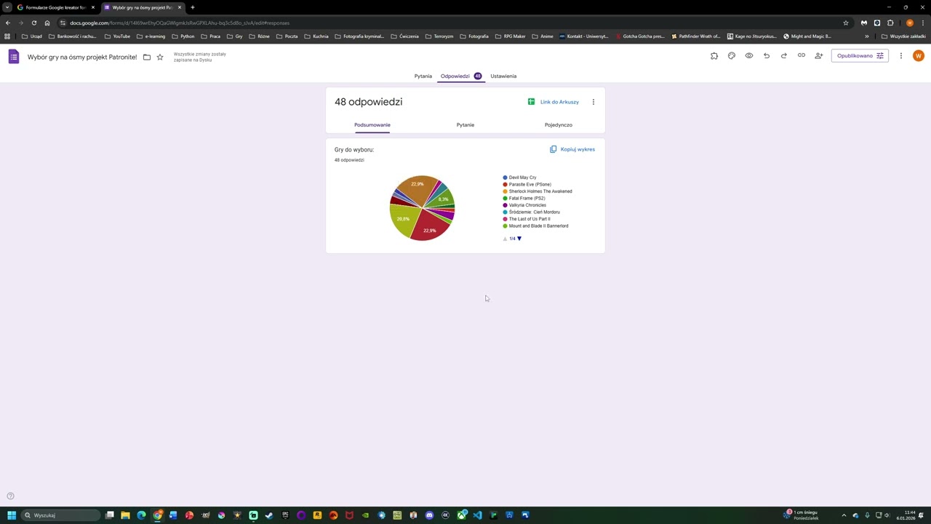
Task: Open the browser extensions menu
Action: click(x=890, y=23)
